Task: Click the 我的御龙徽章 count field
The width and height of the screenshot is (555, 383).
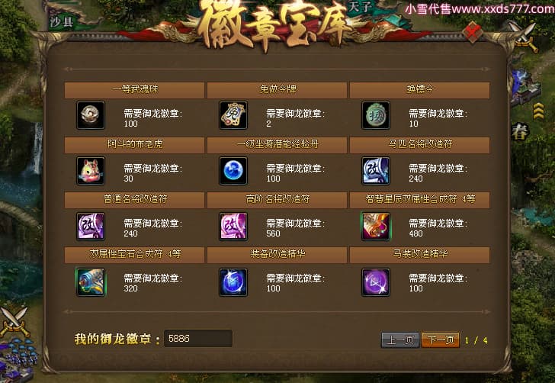Action: (x=198, y=338)
